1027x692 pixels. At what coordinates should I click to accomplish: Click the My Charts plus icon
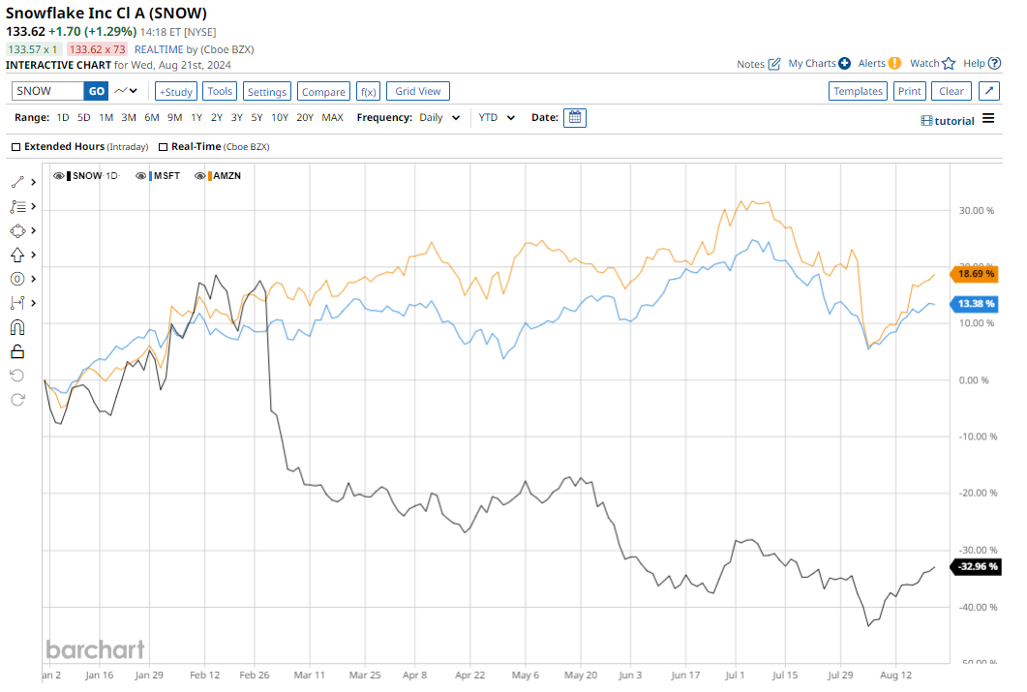[x=845, y=64]
